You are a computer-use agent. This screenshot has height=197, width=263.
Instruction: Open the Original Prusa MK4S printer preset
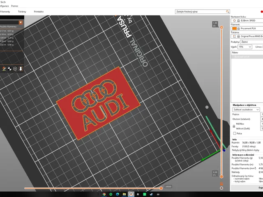click(247, 36)
